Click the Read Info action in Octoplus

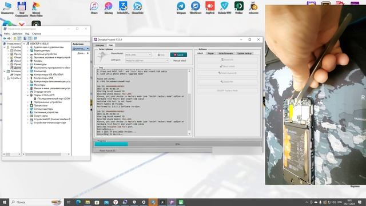point(227,60)
